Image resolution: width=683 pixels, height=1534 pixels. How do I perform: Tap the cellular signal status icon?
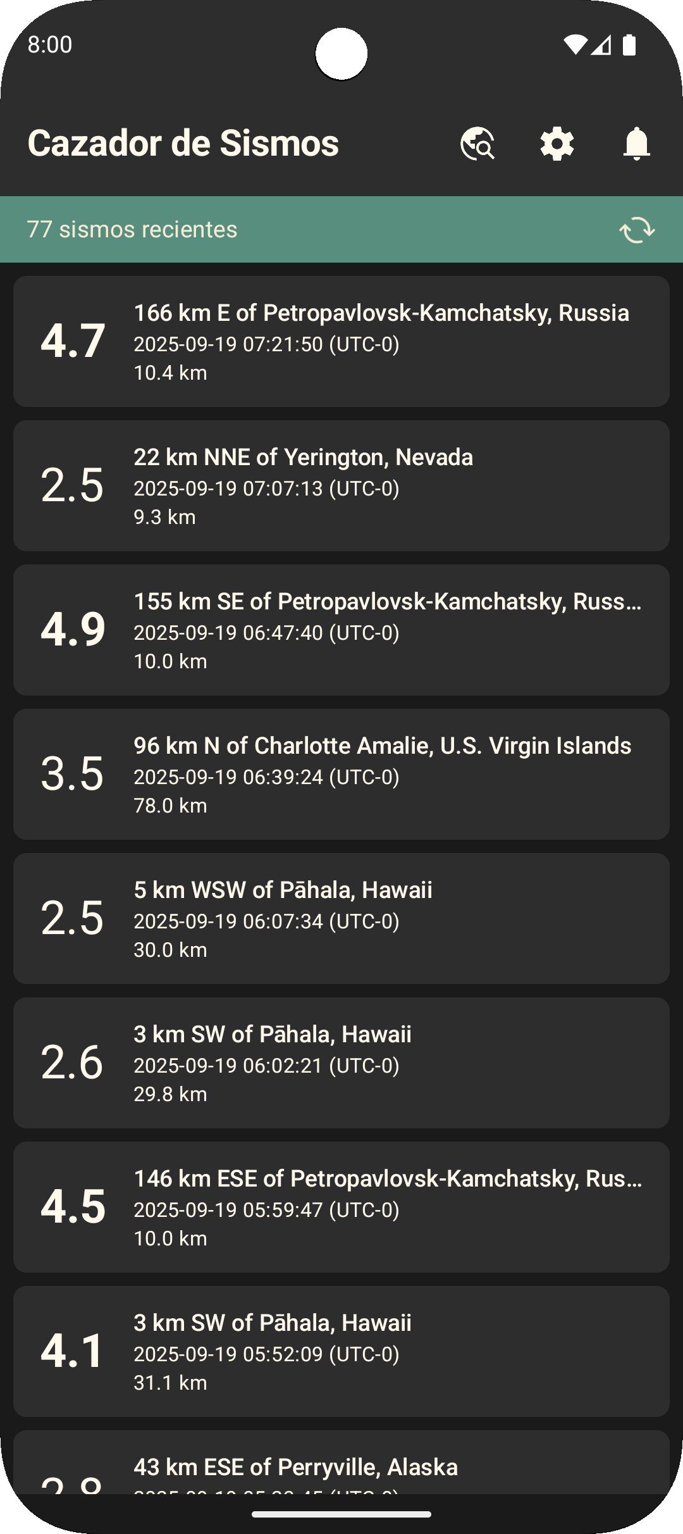[601, 45]
